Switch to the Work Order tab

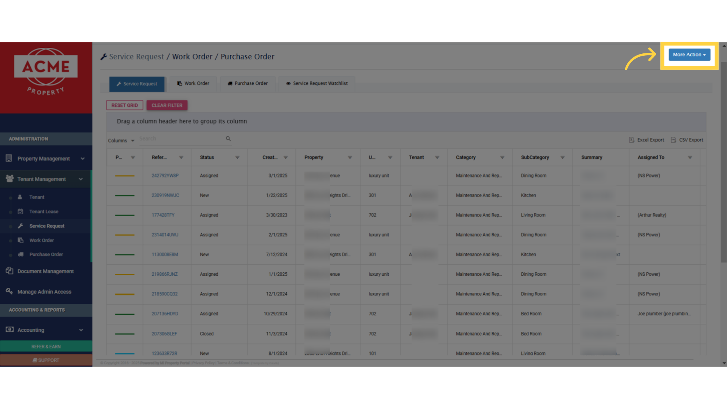pyautogui.click(x=193, y=83)
